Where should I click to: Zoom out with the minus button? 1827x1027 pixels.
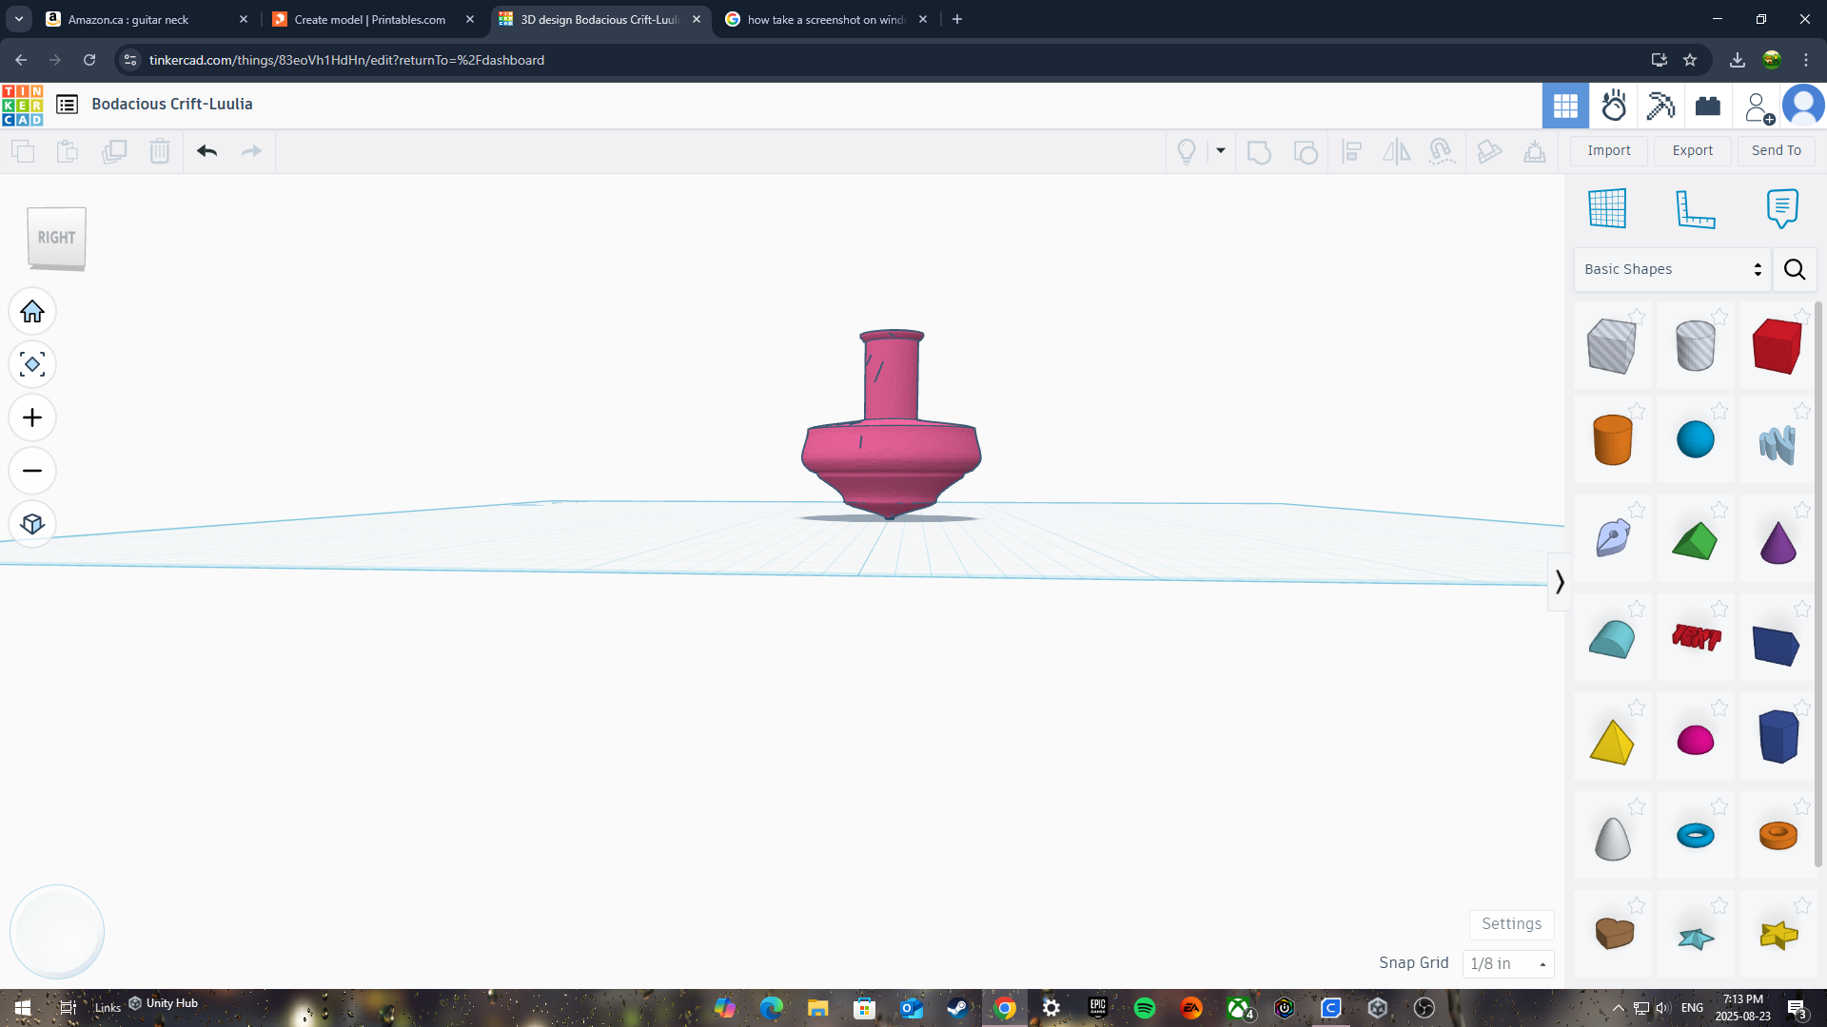tap(32, 472)
